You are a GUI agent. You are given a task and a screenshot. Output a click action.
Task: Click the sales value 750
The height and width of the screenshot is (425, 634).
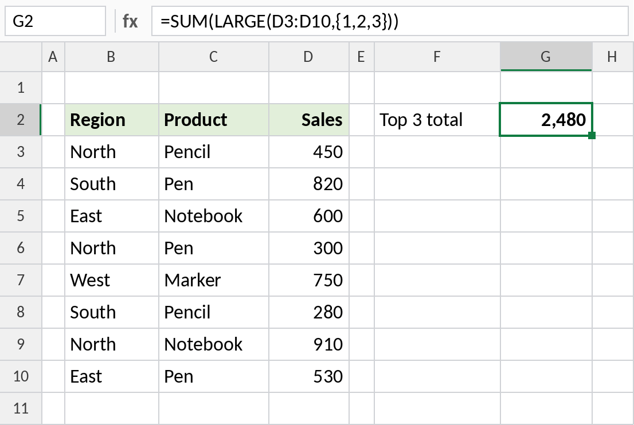(309, 280)
